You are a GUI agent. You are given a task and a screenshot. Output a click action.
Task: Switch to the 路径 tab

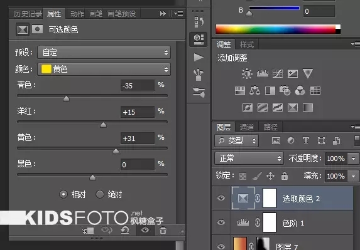[x=271, y=127]
